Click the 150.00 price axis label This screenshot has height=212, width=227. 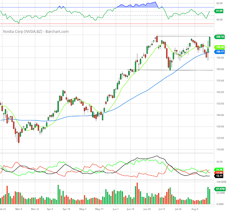[x=220, y=104]
